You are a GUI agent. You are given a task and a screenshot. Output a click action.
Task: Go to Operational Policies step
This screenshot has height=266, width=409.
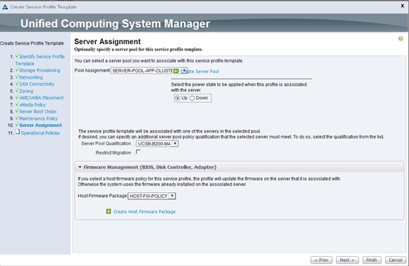click(x=40, y=133)
